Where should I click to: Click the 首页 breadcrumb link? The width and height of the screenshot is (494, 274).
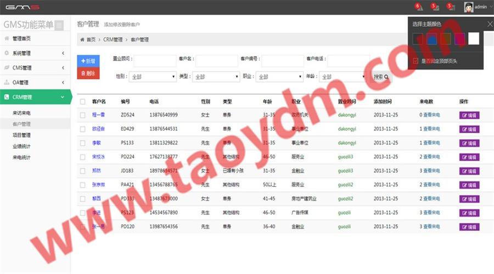pos(91,39)
